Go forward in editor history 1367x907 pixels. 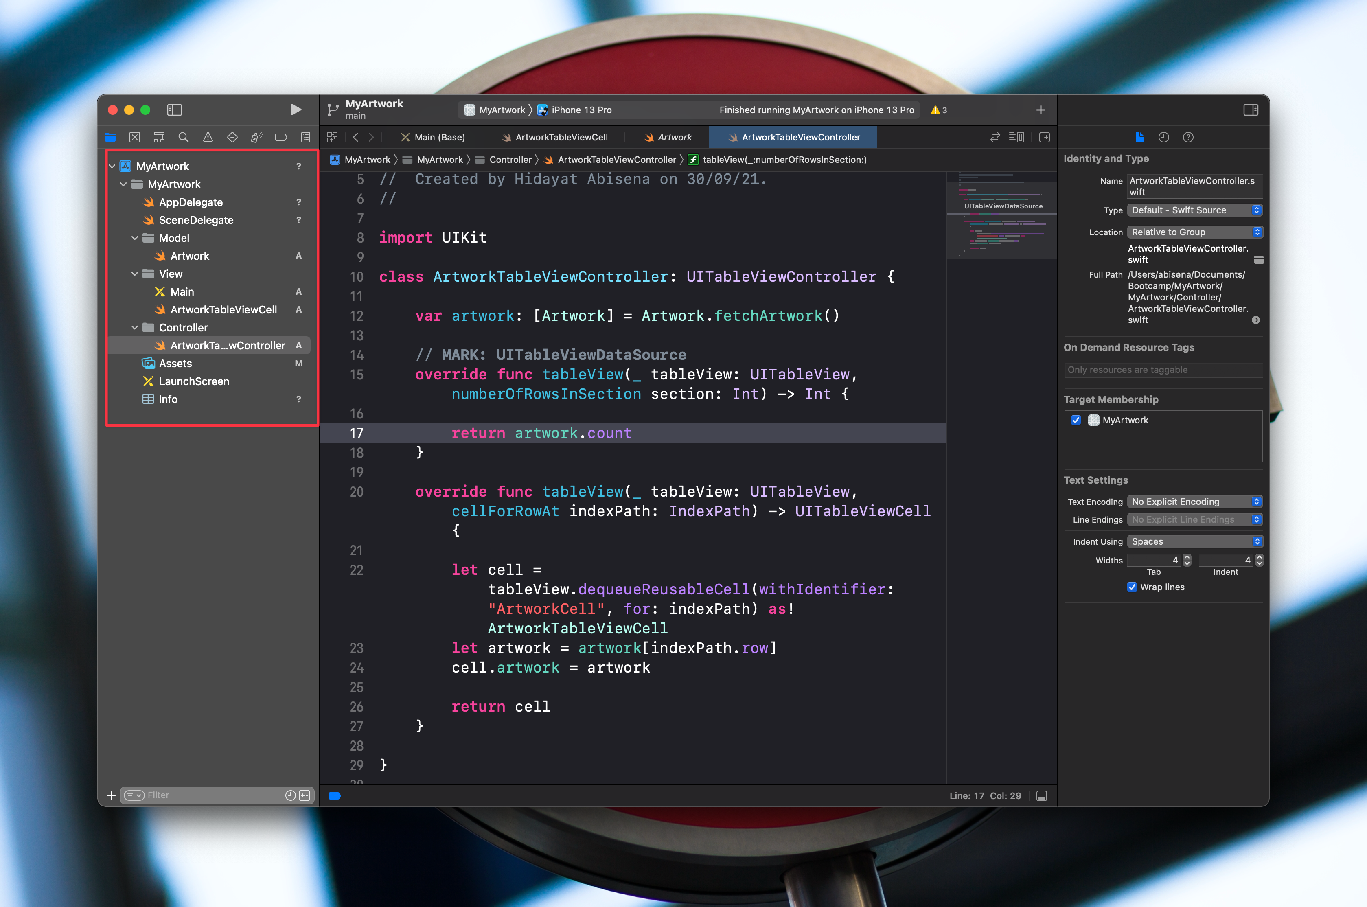[x=371, y=137]
